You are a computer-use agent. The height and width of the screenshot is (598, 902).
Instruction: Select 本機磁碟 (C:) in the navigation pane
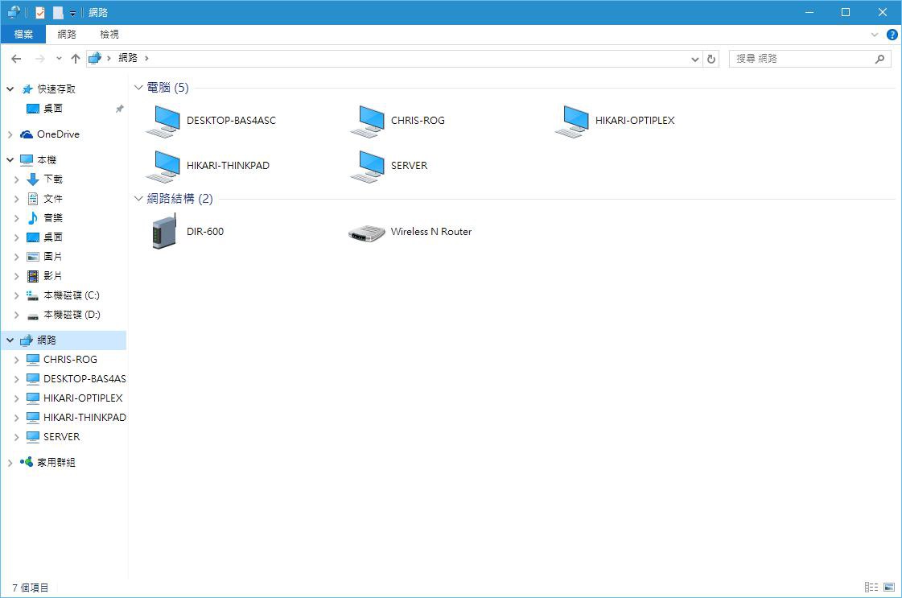(x=71, y=295)
